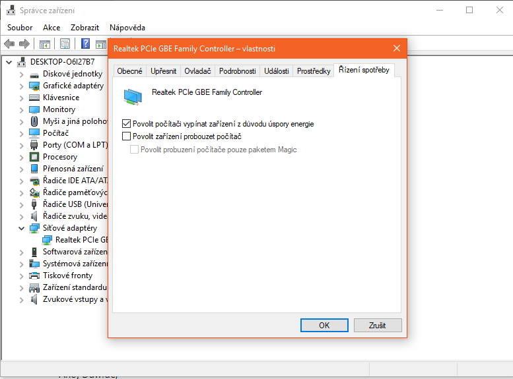
Task: Expand the Grafické adaptéry node
Action: [x=21, y=86]
